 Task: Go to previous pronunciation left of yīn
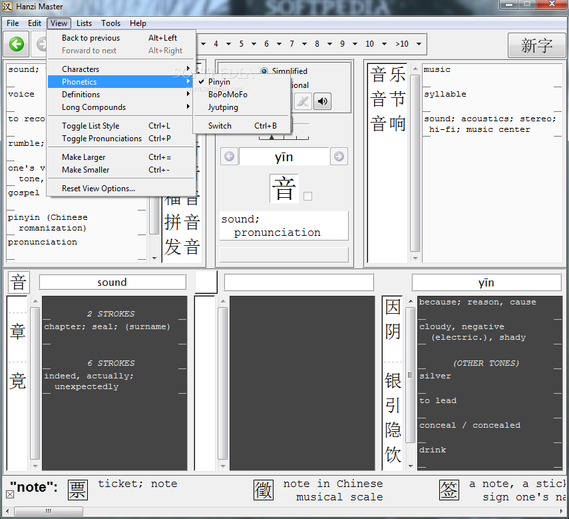pos(229,157)
